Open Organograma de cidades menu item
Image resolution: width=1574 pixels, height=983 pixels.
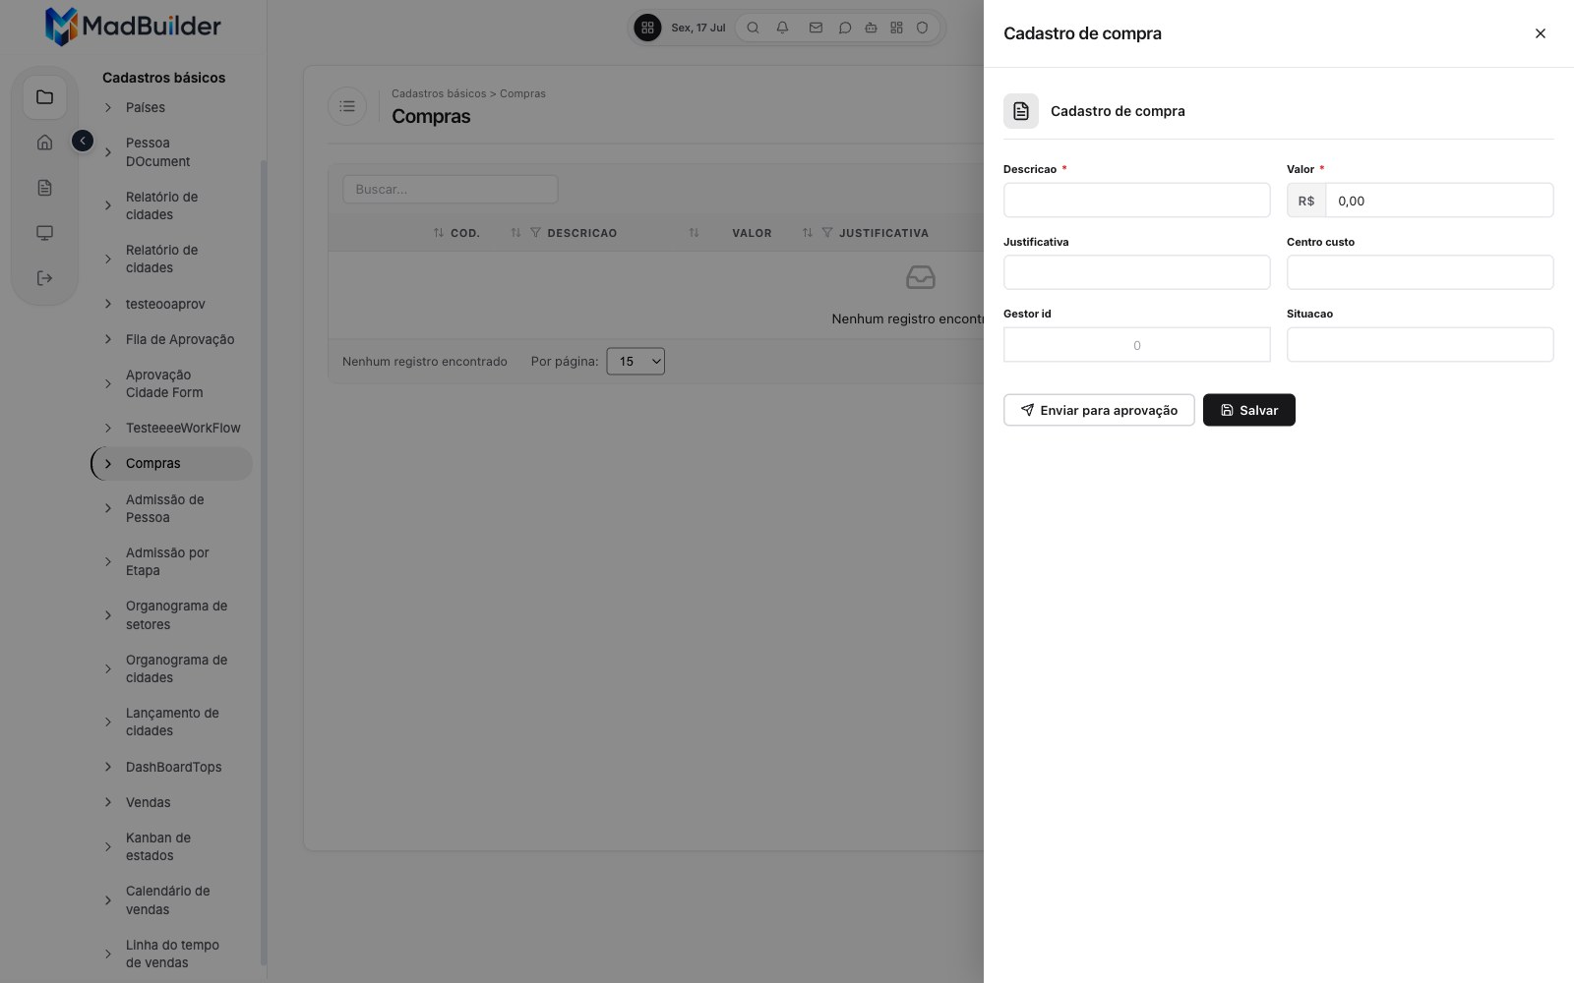[172, 668]
